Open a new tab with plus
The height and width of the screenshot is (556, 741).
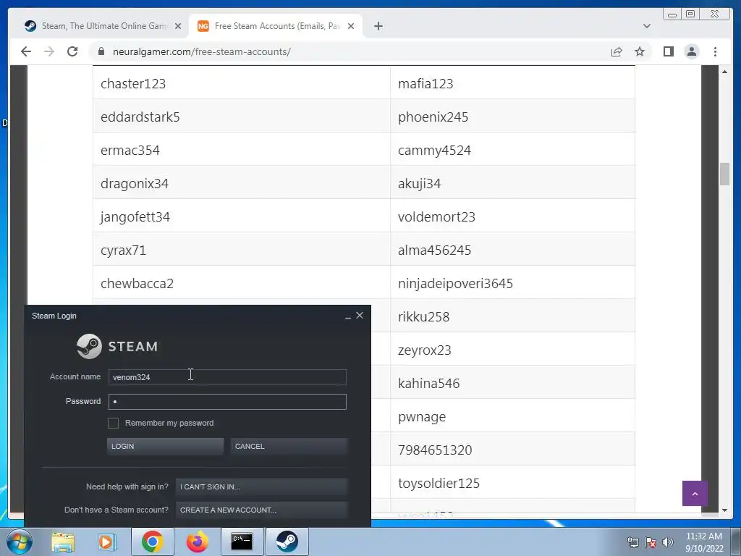coord(378,26)
